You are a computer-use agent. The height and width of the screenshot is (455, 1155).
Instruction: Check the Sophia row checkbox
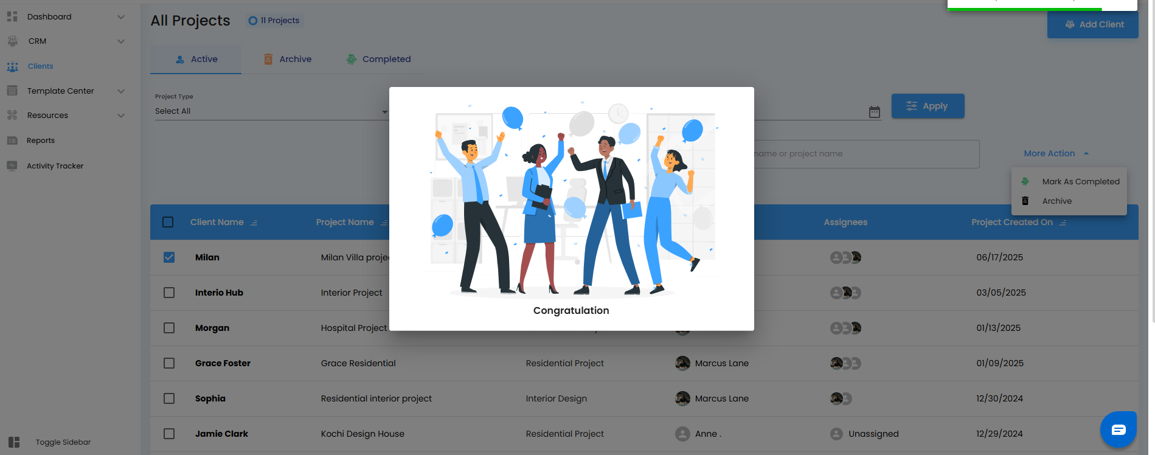coord(169,398)
